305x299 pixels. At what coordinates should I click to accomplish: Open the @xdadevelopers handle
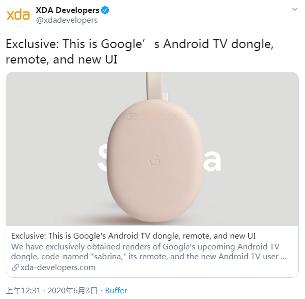(x=67, y=20)
